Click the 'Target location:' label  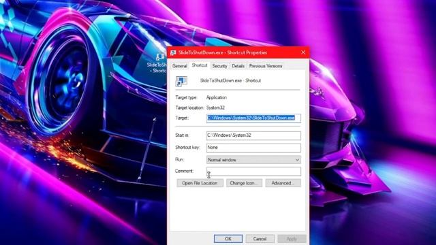click(x=189, y=108)
